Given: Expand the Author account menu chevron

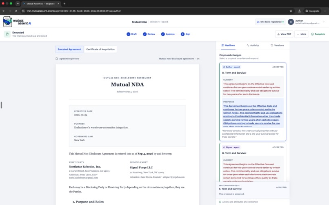Looking at the screenshot, I should tap(324, 22).
